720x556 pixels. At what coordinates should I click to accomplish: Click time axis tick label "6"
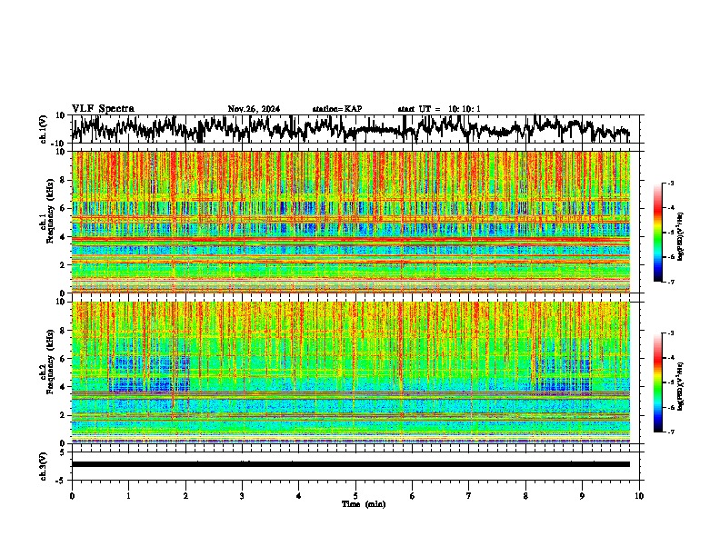tap(413, 496)
